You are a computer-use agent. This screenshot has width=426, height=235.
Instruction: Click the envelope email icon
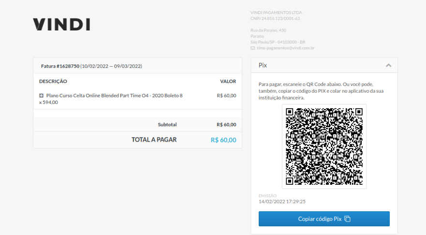pos(253,48)
